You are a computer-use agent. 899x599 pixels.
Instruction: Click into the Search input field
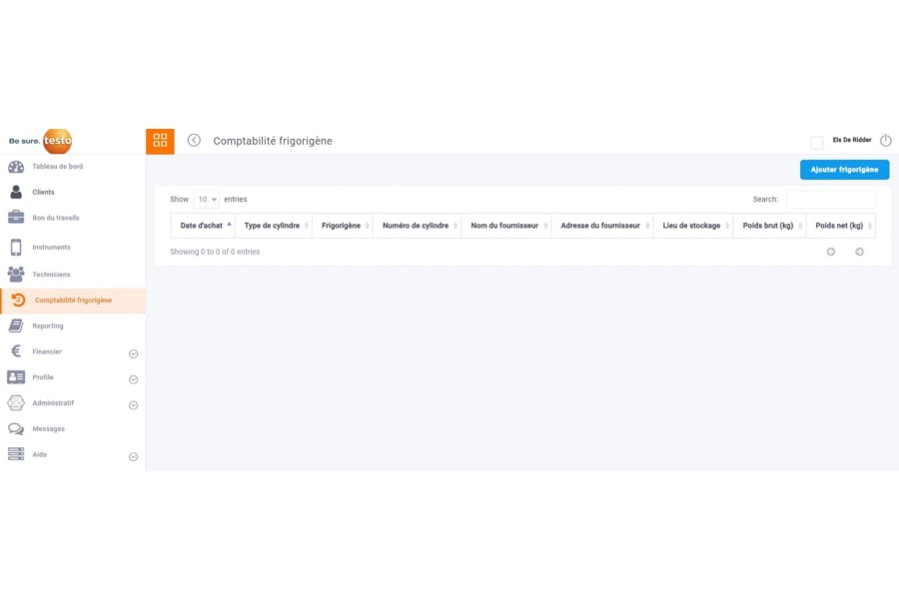click(830, 200)
